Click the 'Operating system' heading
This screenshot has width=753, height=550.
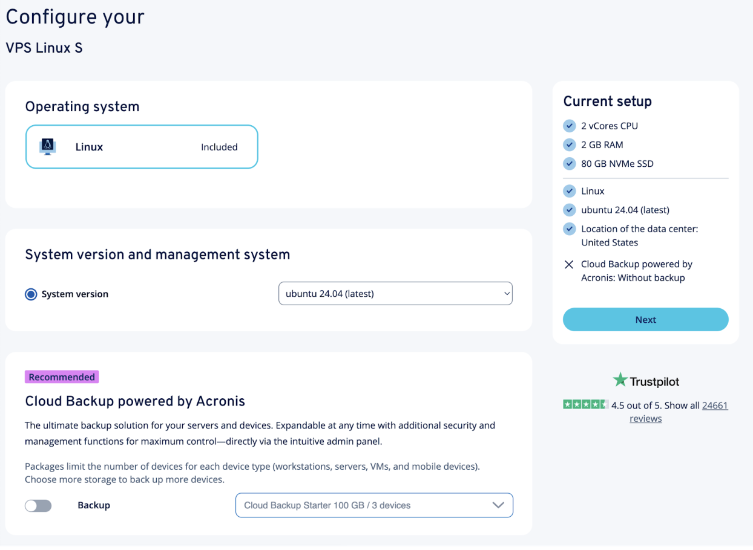coord(82,107)
